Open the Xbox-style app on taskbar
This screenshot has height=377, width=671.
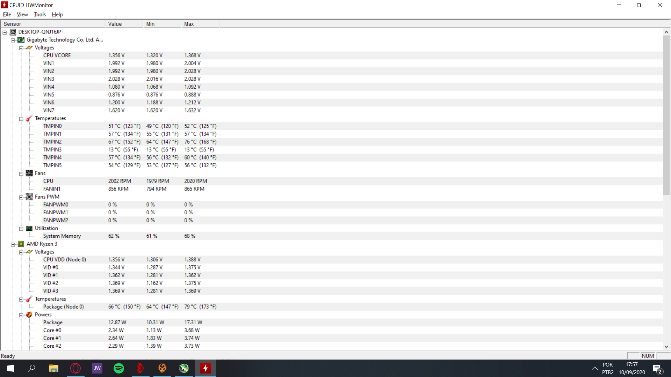click(x=184, y=368)
